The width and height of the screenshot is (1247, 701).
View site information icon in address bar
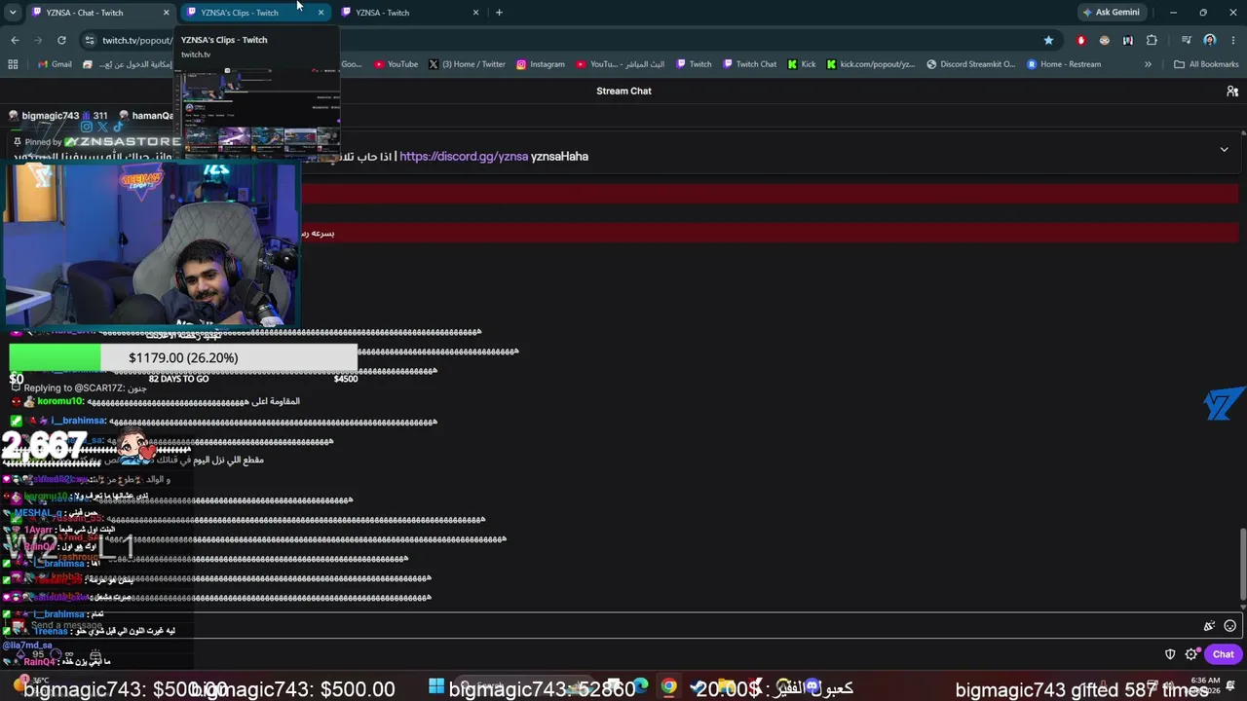coord(90,40)
